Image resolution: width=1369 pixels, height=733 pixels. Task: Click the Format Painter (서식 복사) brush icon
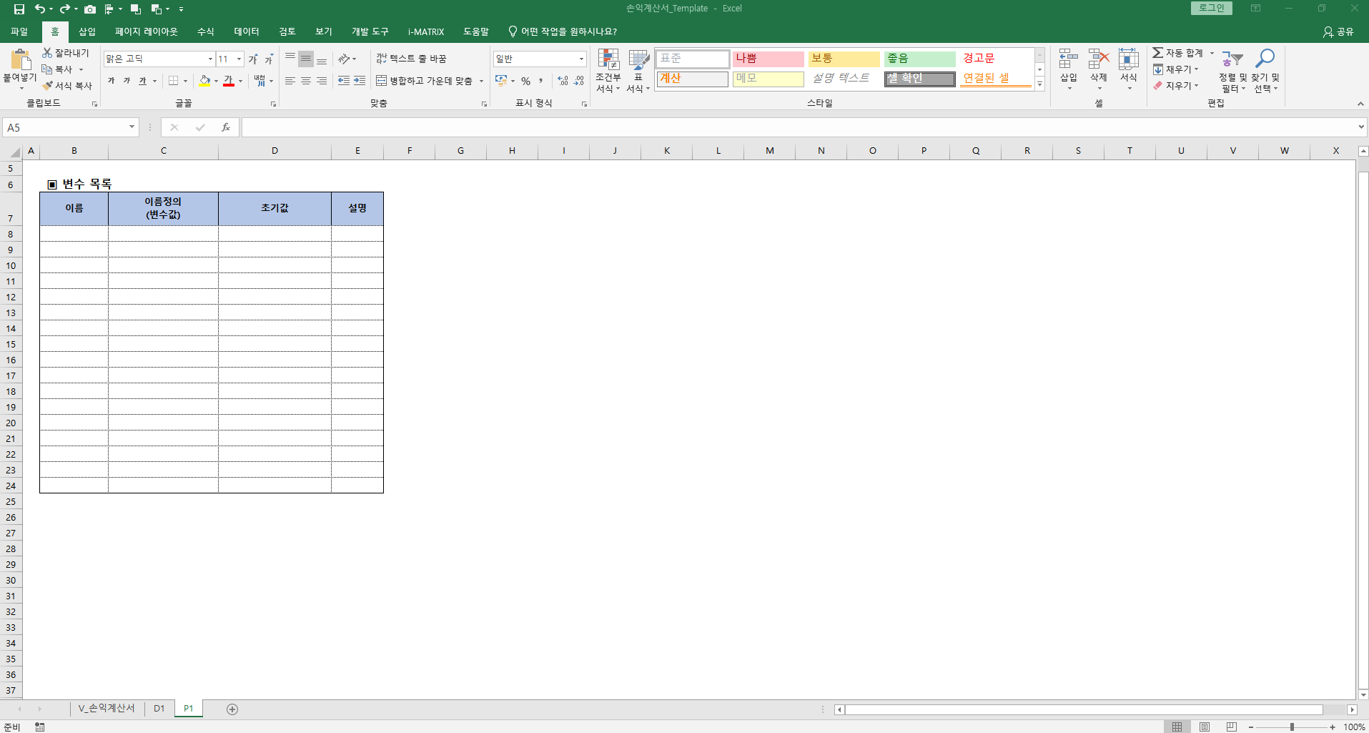coord(48,86)
